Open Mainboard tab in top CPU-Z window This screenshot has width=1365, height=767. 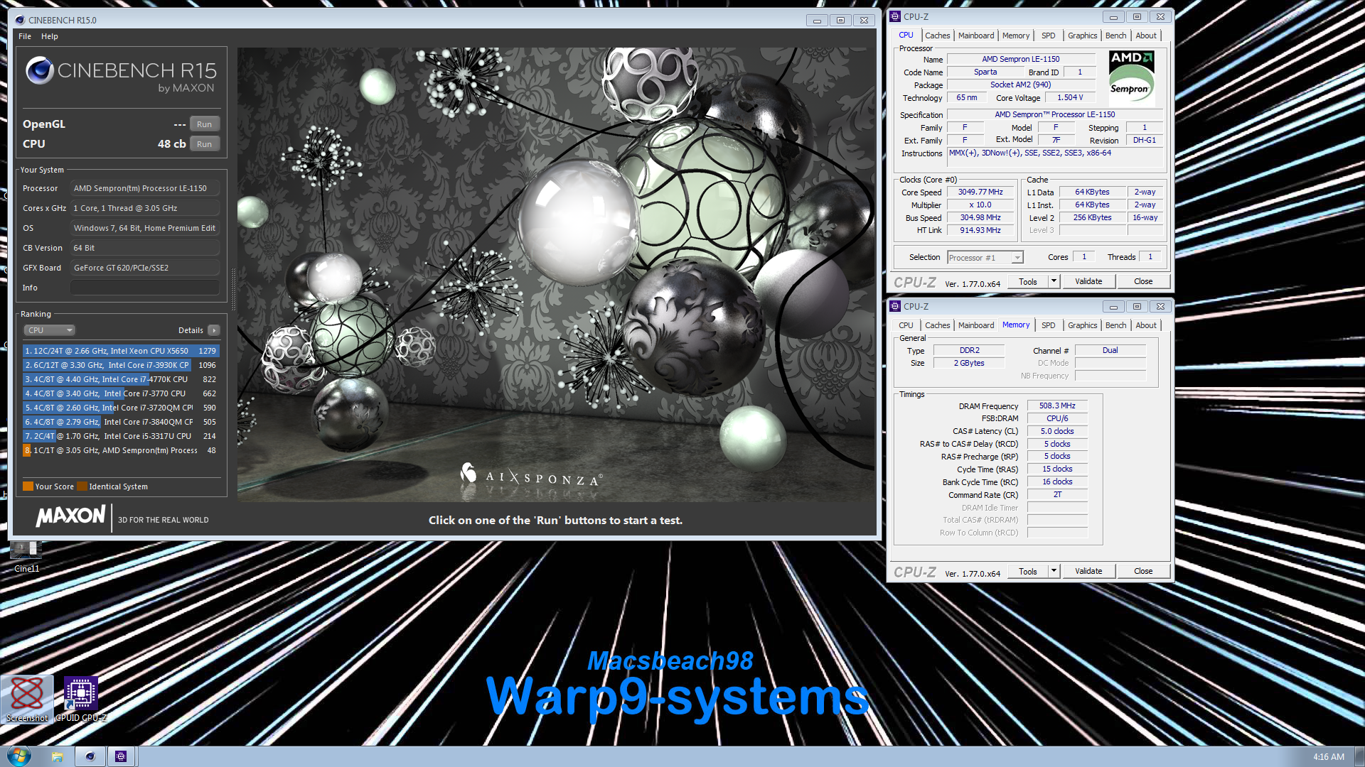tap(976, 36)
